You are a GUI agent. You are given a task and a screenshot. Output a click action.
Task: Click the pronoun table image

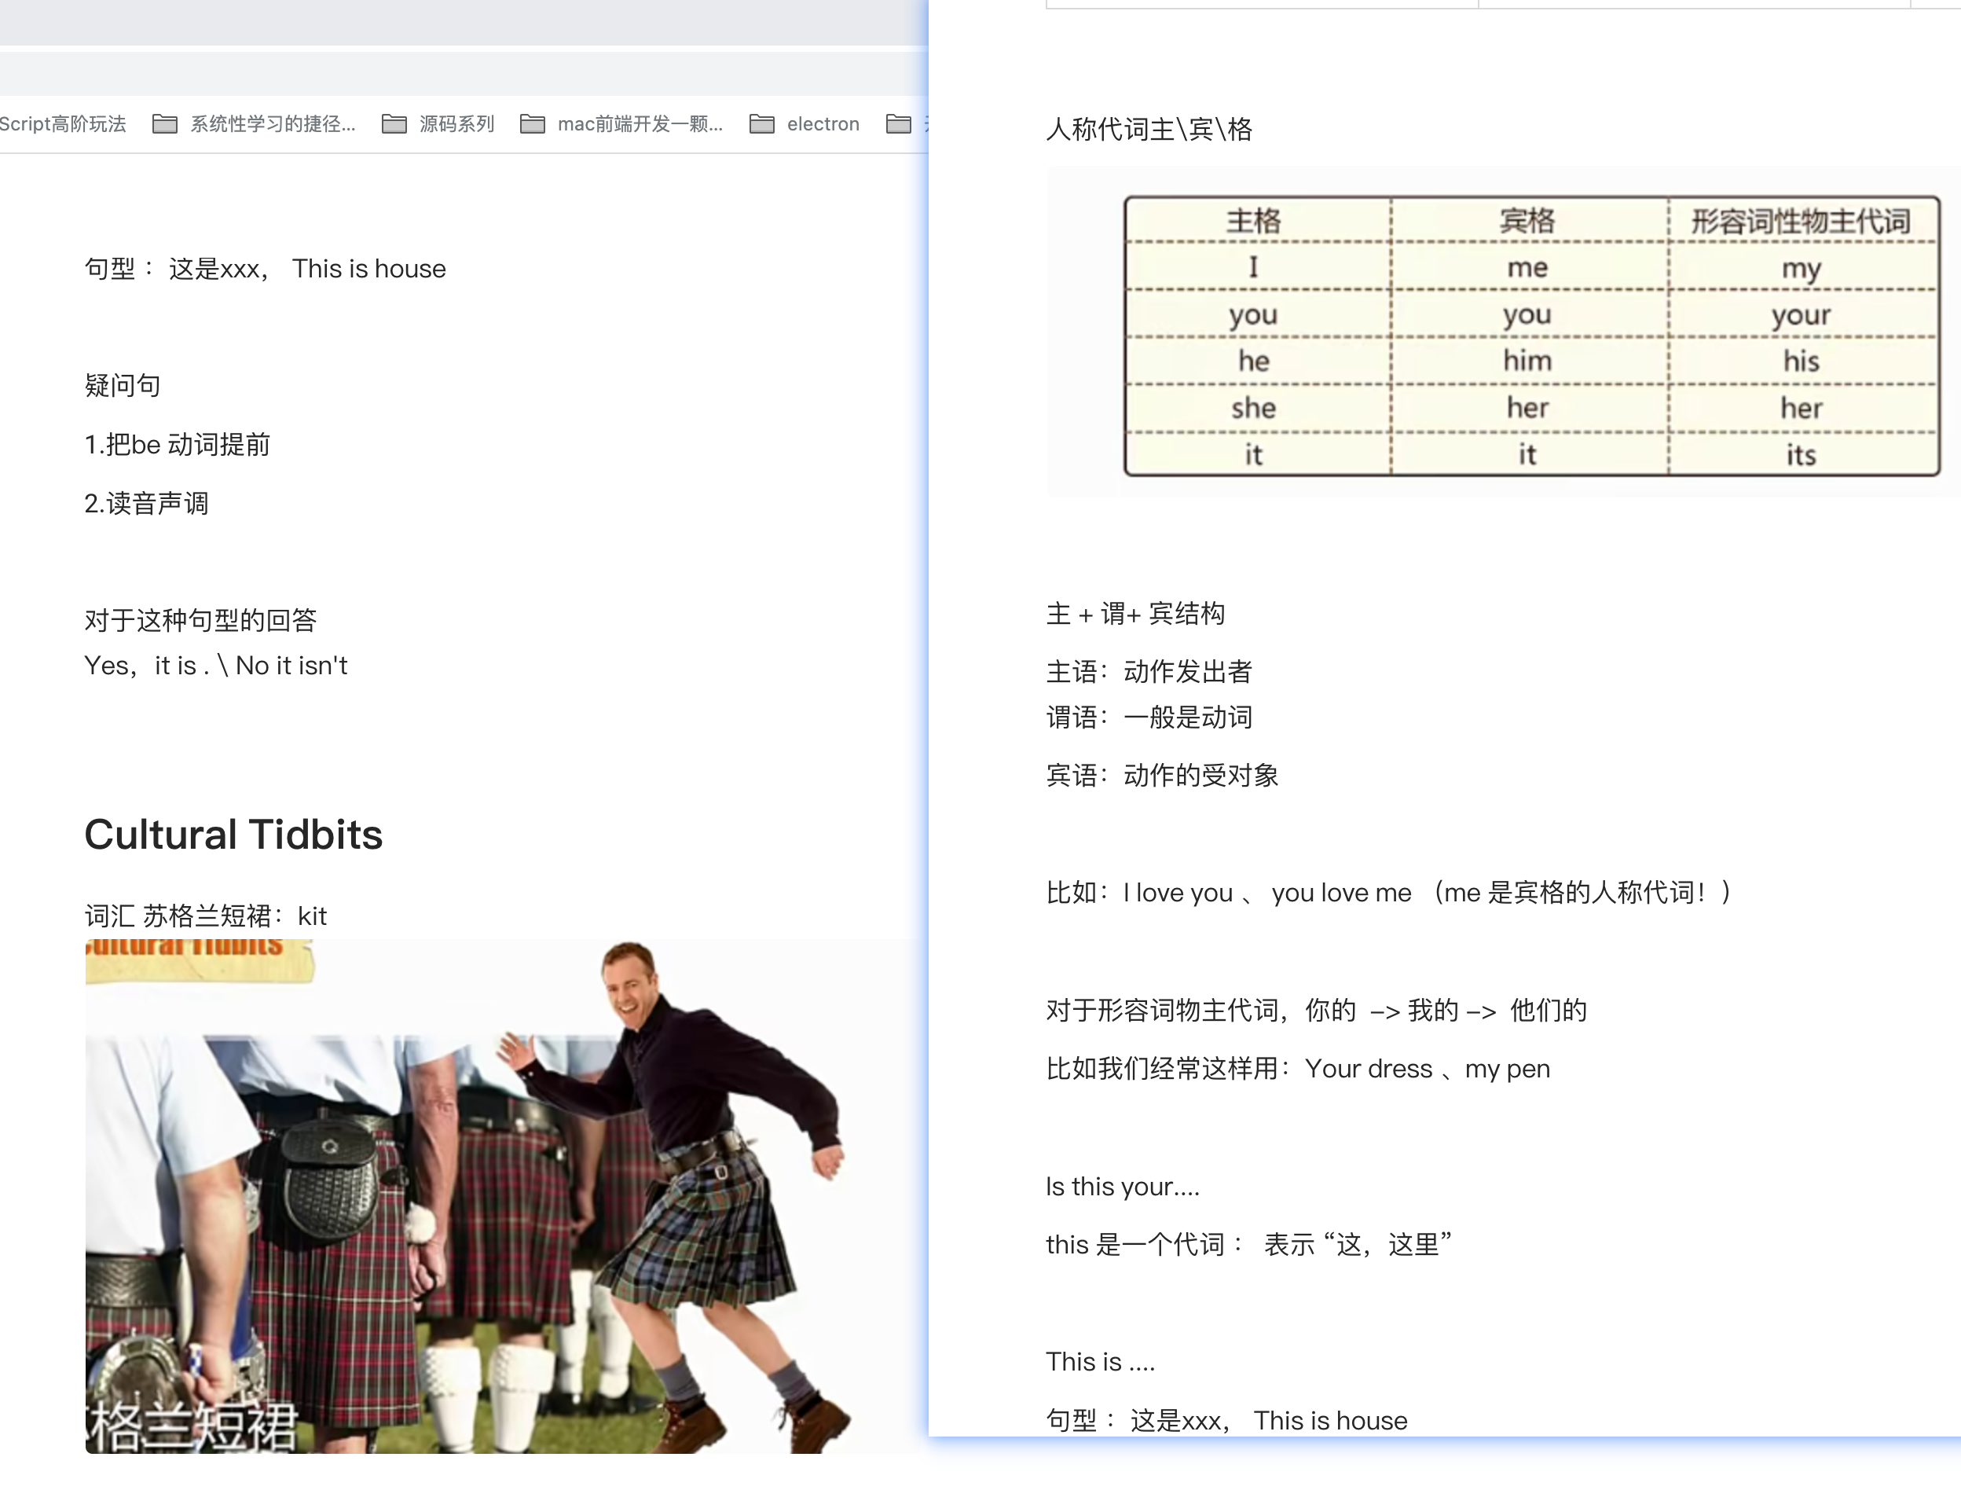point(1530,335)
